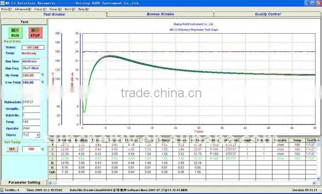Click the green RUN button
The height and width of the screenshot is (194, 322).
[15, 33]
